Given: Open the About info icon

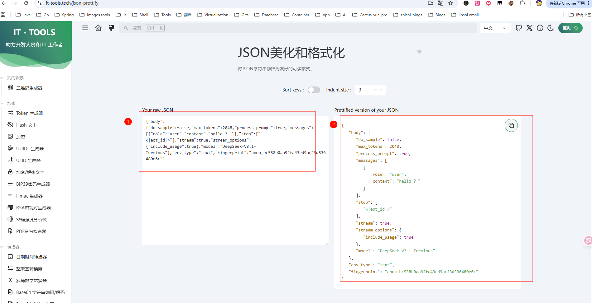Looking at the screenshot, I should (540, 28).
